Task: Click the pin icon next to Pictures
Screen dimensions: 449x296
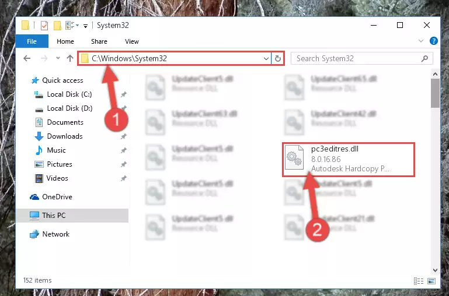Action: pyautogui.click(x=123, y=164)
